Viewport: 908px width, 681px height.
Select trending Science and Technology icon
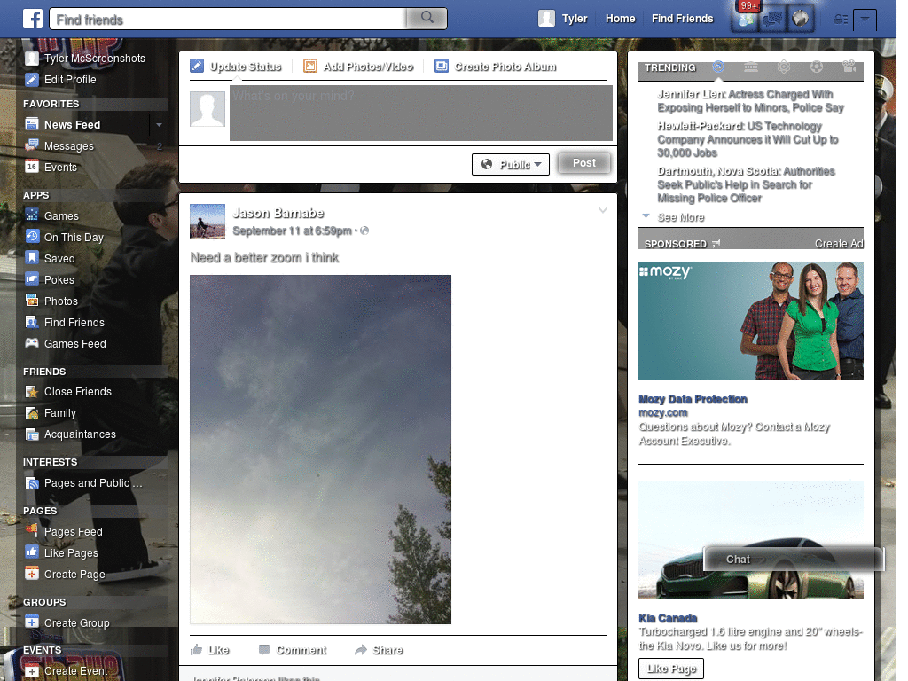pos(784,67)
